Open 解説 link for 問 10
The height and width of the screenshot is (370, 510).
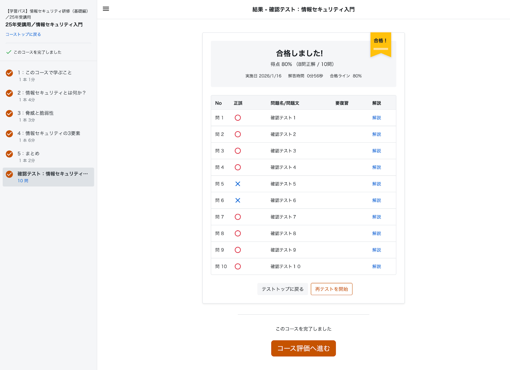pos(377,266)
